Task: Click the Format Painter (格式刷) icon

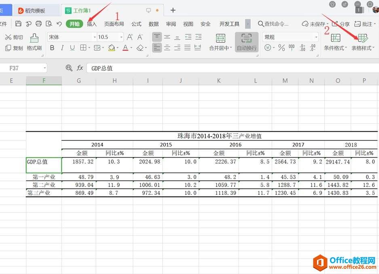Action: click(34, 42)
